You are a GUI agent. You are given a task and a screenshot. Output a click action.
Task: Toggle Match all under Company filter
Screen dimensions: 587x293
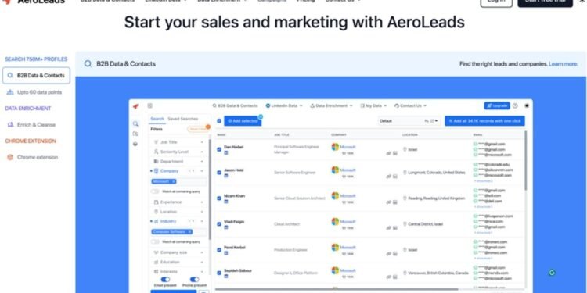pos(155,191)
